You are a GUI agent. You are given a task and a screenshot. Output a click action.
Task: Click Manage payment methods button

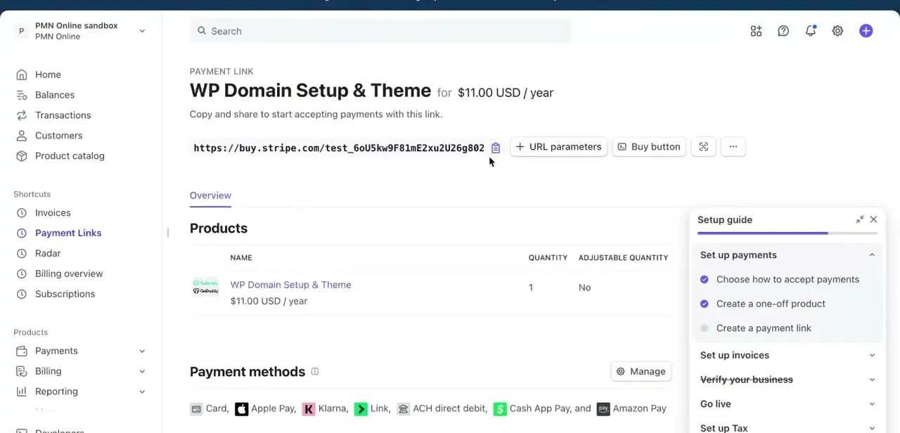tap(641, 372)
